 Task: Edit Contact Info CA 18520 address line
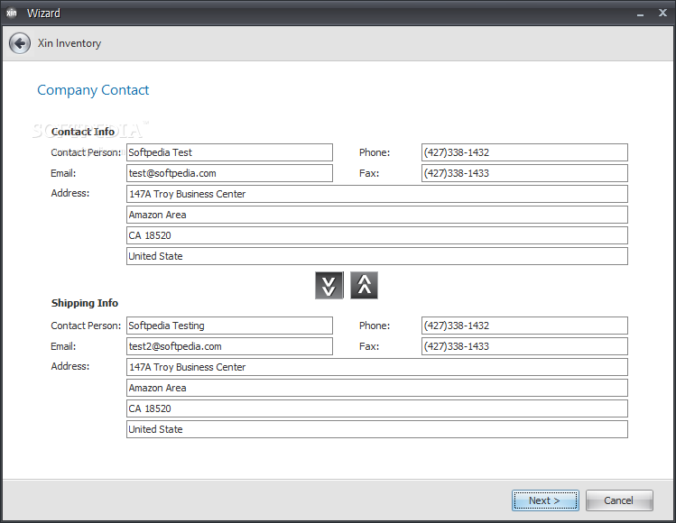coord(377,235)
